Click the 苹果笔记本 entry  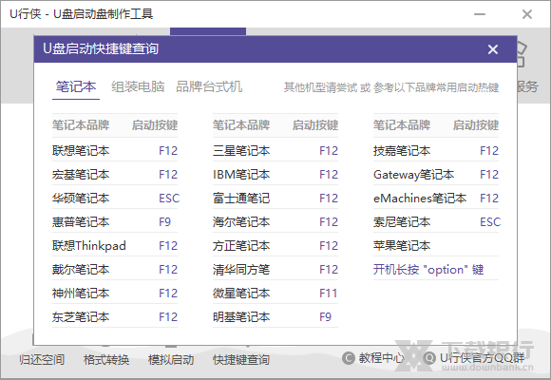(402, 245)
